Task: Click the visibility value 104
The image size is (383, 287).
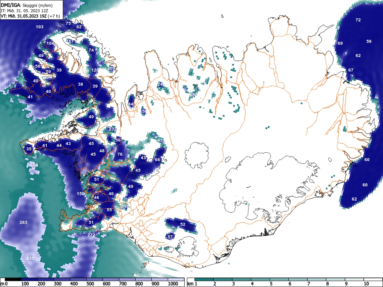Action: [50, 44]
